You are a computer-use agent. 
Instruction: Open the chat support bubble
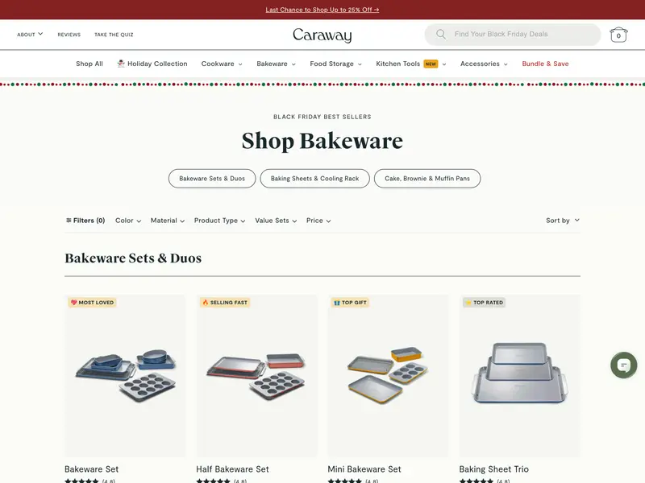pyautogui.click(x=623, y=365)
